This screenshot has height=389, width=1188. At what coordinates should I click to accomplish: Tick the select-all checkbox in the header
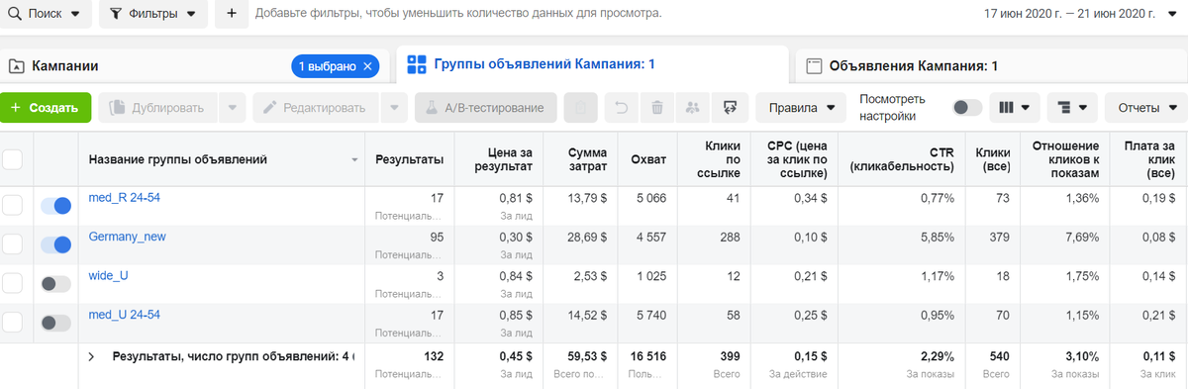click(x=12, y=159)
